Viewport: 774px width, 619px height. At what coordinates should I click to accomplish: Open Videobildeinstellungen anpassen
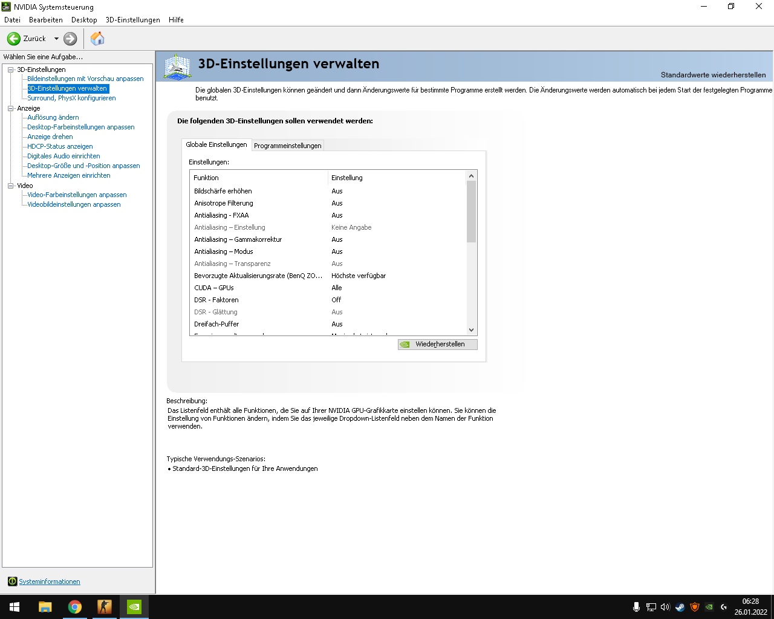coord(74,204)
